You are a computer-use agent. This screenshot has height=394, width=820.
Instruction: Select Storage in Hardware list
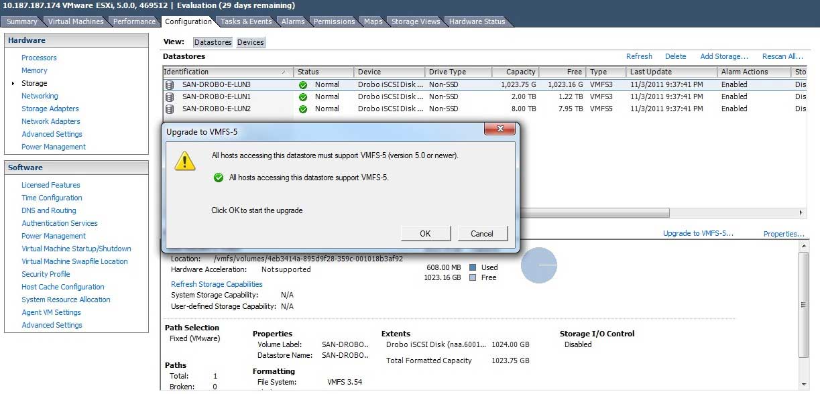coord(34,83)
